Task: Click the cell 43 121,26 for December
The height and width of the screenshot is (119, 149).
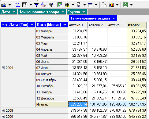Action: click(117, 98)
